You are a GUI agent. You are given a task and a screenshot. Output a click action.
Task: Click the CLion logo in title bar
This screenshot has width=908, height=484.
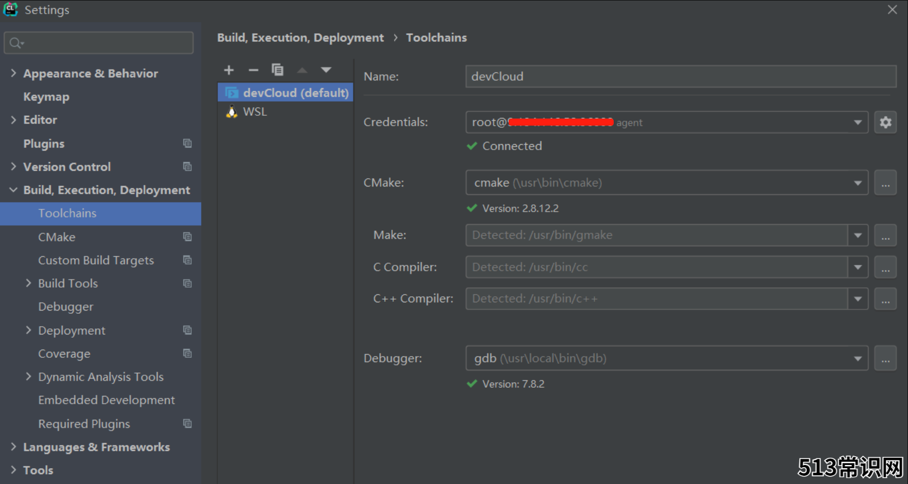pyautogui.click(x=11, y=9)
